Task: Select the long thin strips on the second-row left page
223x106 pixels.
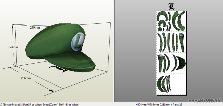Action: click(164, 42)
